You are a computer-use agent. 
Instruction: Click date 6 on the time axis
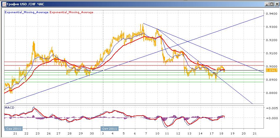pyautogui.click(x=135, y=134)
